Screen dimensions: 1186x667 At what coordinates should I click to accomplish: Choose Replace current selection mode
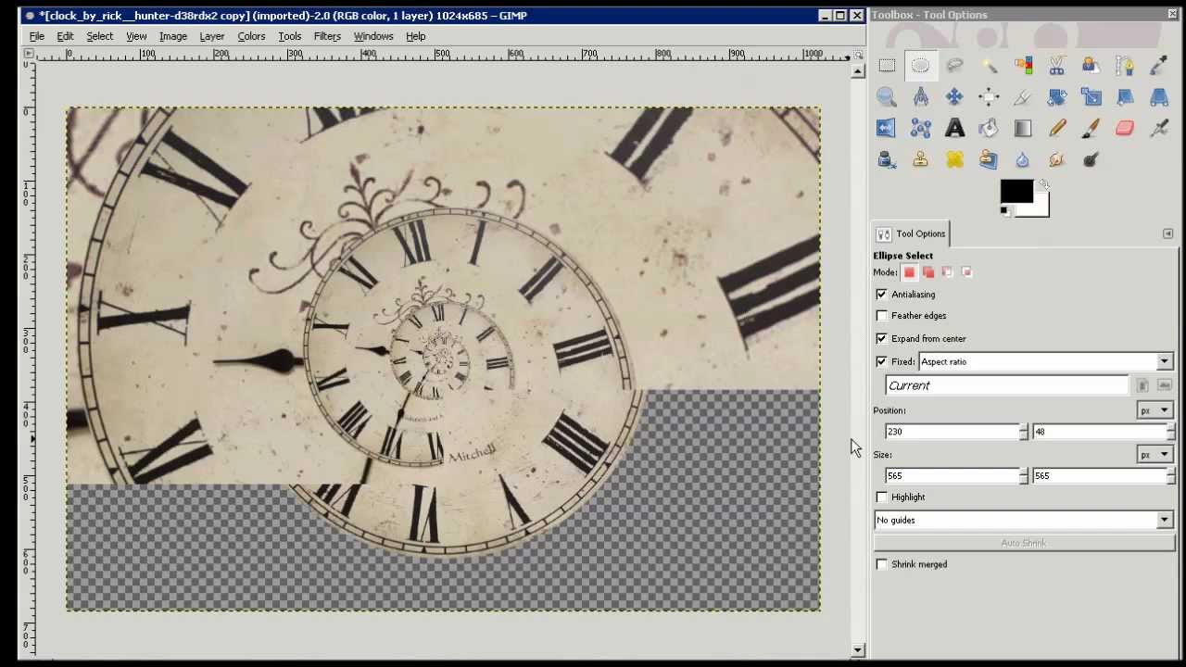(x=909, y=272)
